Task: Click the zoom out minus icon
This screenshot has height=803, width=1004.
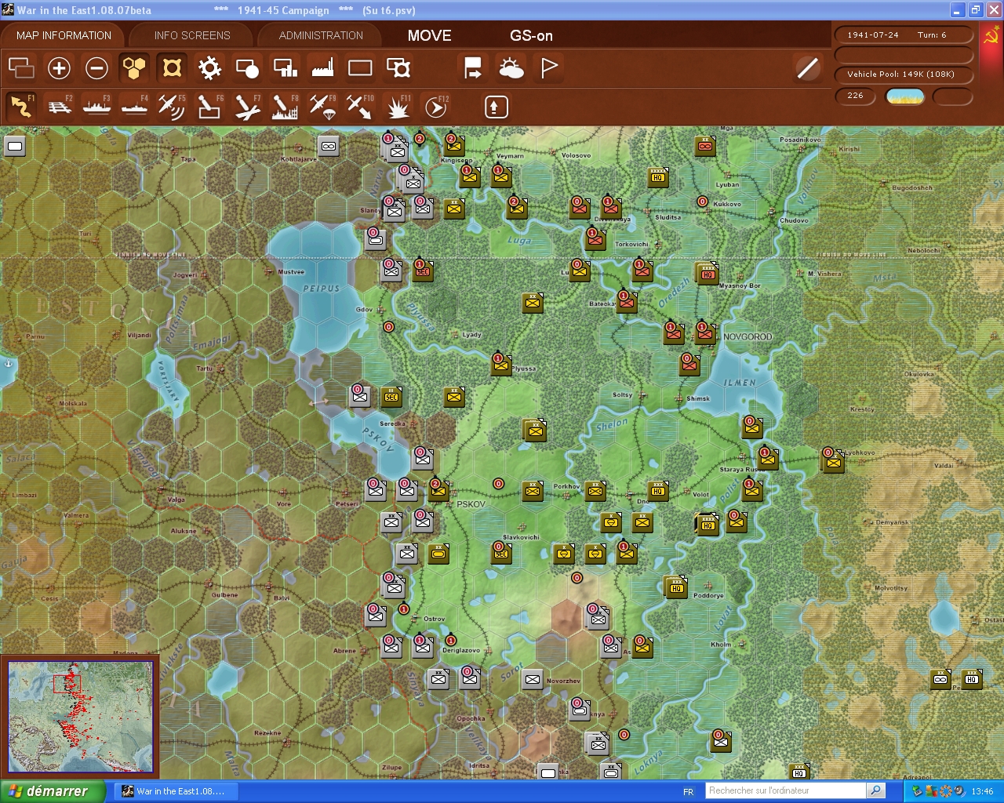Action: pos(96,68)
